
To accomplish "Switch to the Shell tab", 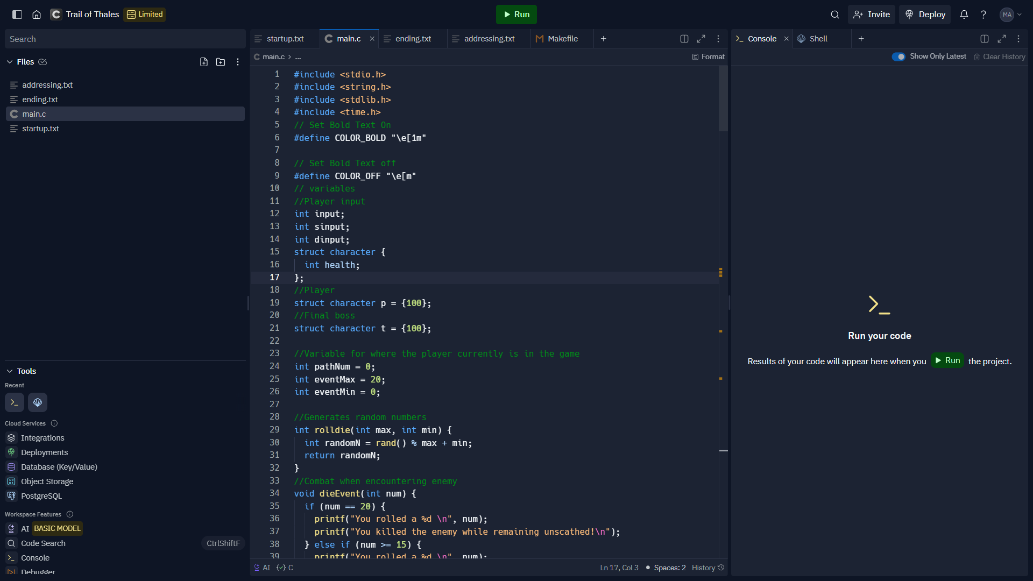I will tap(818, 39).
